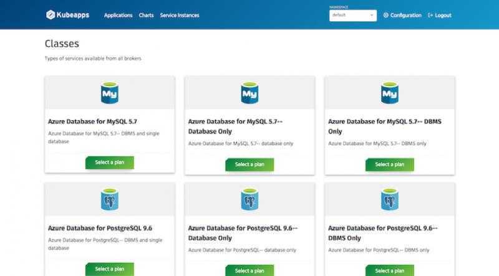Click the title 'Azure Database for MySQL 5.7'
The height and width of the screenshot is (276, 499).
click(x=92, y=121)
